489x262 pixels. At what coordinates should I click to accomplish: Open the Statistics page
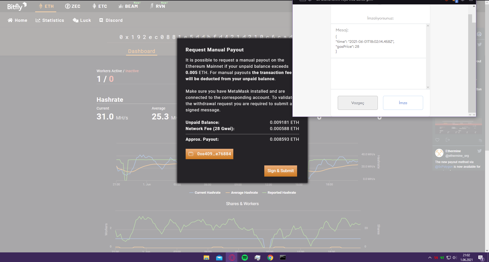point(50,20)
